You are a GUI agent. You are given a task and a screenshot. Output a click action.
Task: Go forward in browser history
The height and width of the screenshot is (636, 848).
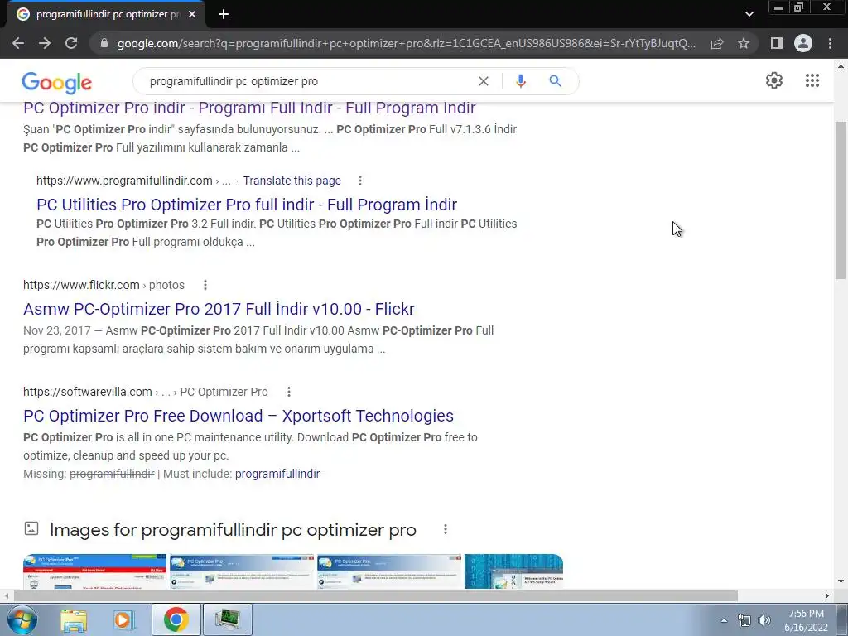45,43
